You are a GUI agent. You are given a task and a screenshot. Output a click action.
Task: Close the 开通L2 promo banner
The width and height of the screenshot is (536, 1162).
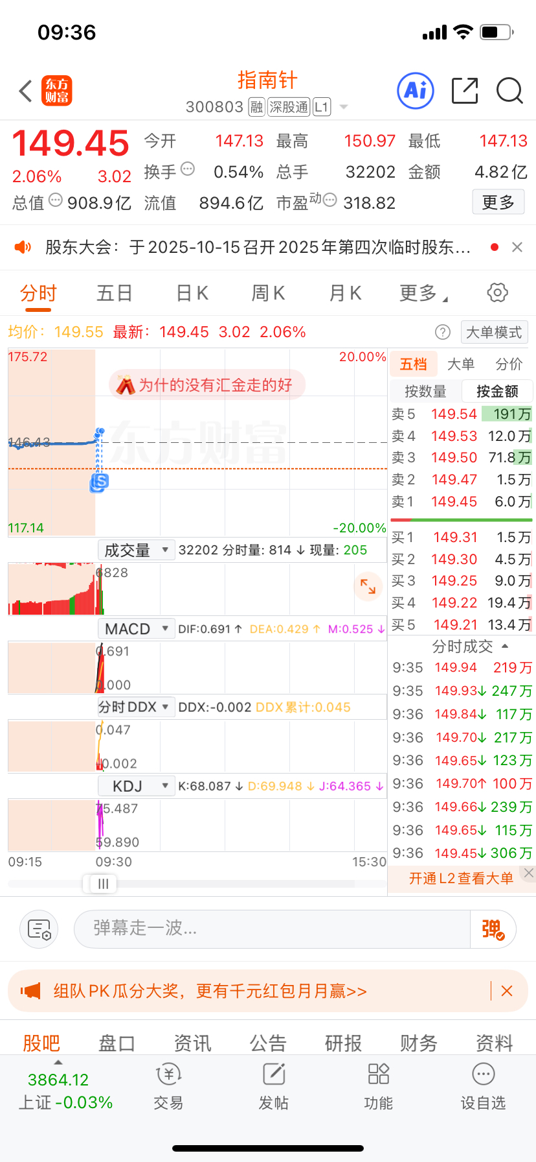[529, 873]
